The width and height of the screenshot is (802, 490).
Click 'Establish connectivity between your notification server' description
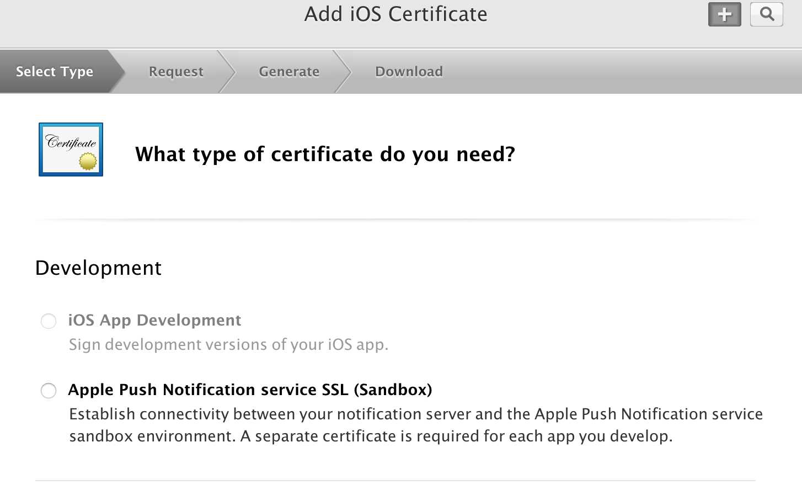tap(416, 425)
